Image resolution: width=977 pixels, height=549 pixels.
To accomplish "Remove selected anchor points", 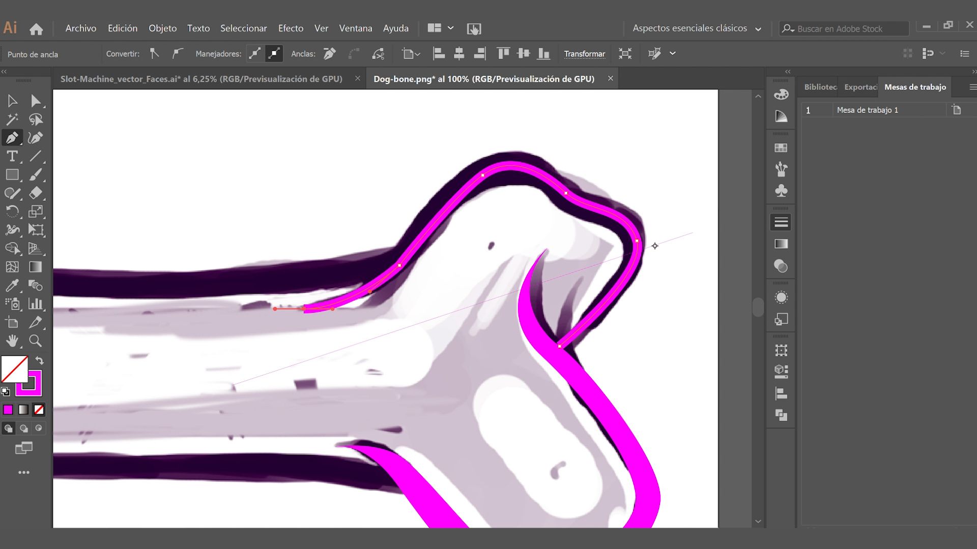I will (330, 53).
